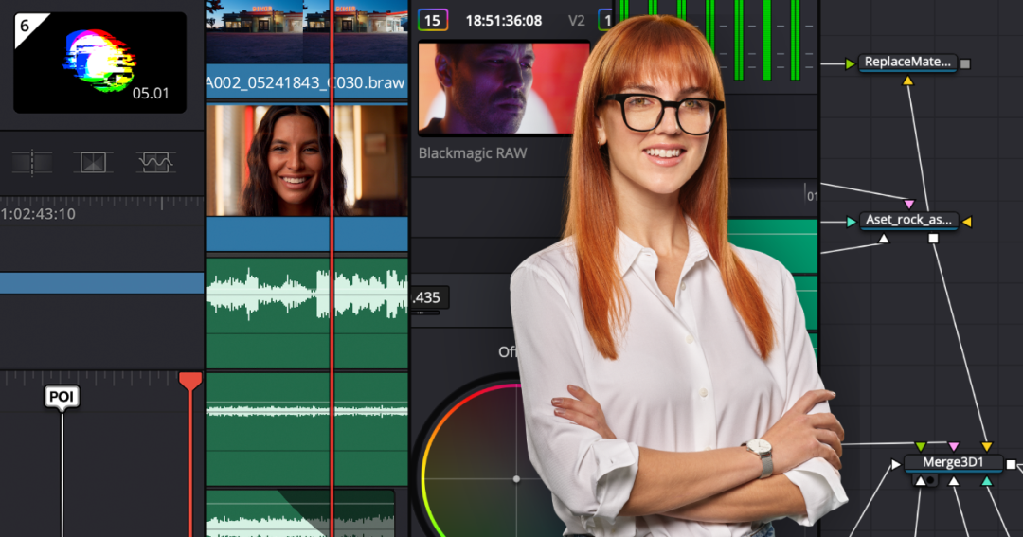Viewport: 1023px width, 537px height.
Task: Adjust the small slider under .435
Action: click(427, 313)
